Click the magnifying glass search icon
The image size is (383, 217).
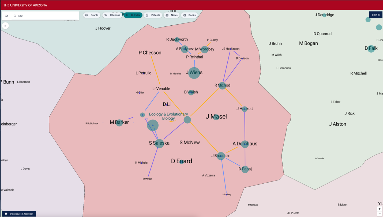tap(15, 16)
